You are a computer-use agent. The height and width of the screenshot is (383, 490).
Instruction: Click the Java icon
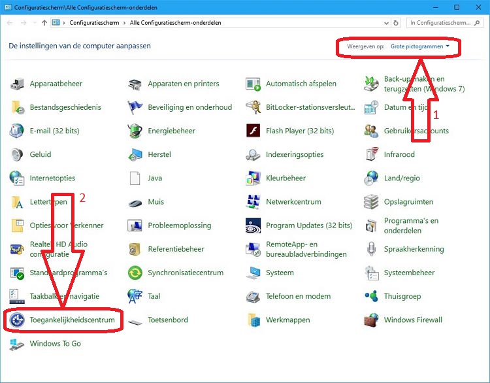pyautogui.click(x=135, y=178)
